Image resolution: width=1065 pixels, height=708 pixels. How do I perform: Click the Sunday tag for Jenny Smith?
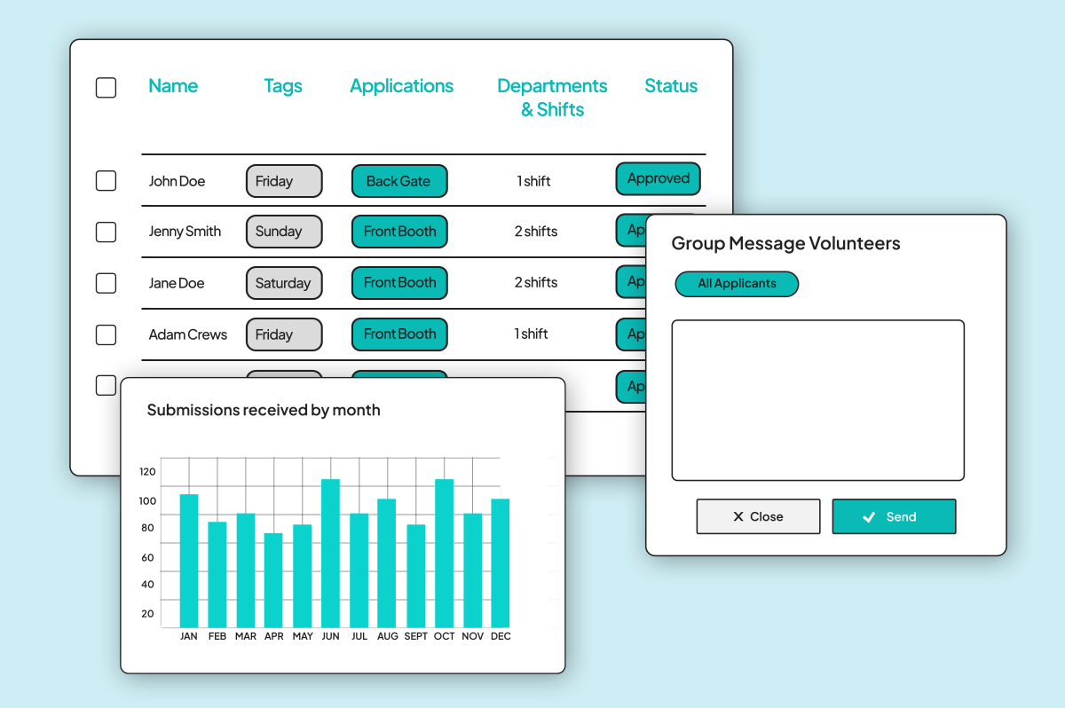tap(284, 232)
